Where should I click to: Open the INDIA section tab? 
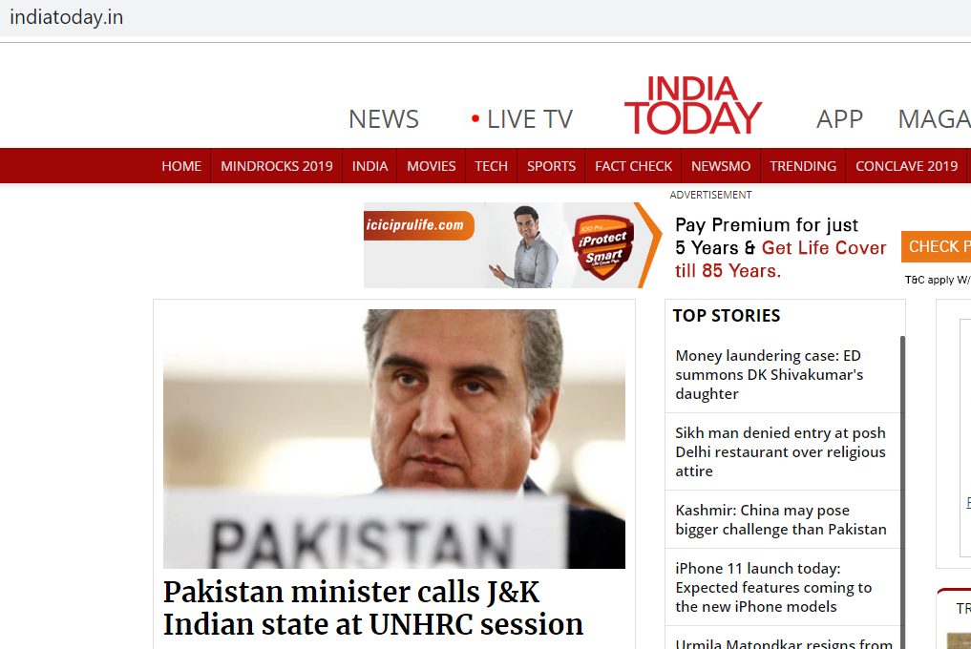(370, 166)
